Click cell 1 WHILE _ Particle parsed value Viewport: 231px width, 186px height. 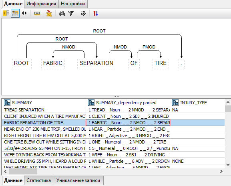128,161
